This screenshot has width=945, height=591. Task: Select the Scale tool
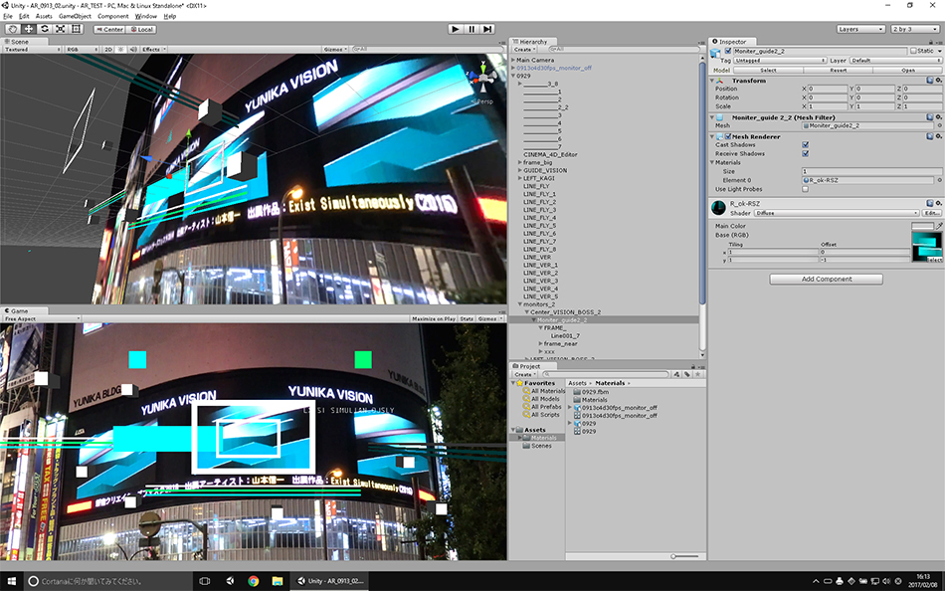[61, 29]
